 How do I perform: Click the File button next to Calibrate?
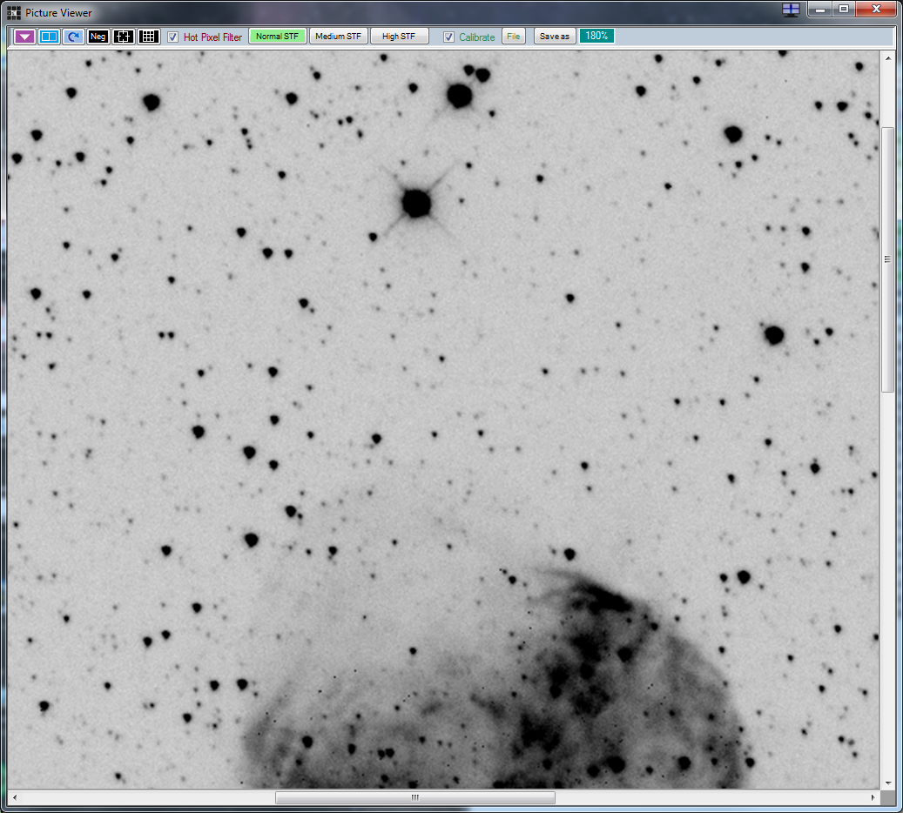(513, 37)
